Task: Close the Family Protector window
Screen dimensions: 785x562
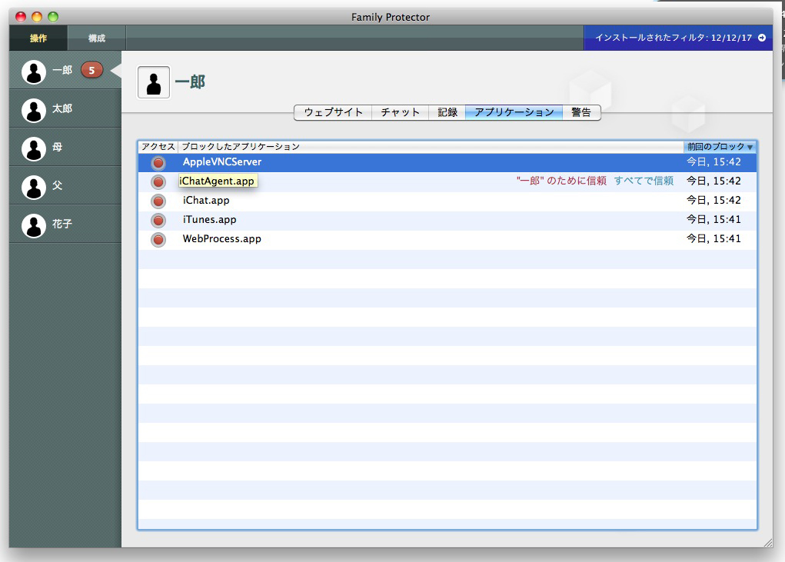Action: [x=21, y=17]
